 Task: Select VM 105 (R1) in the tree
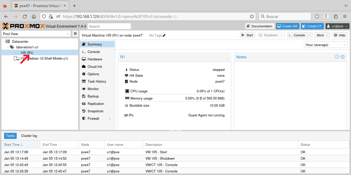[x=40, y=53]
